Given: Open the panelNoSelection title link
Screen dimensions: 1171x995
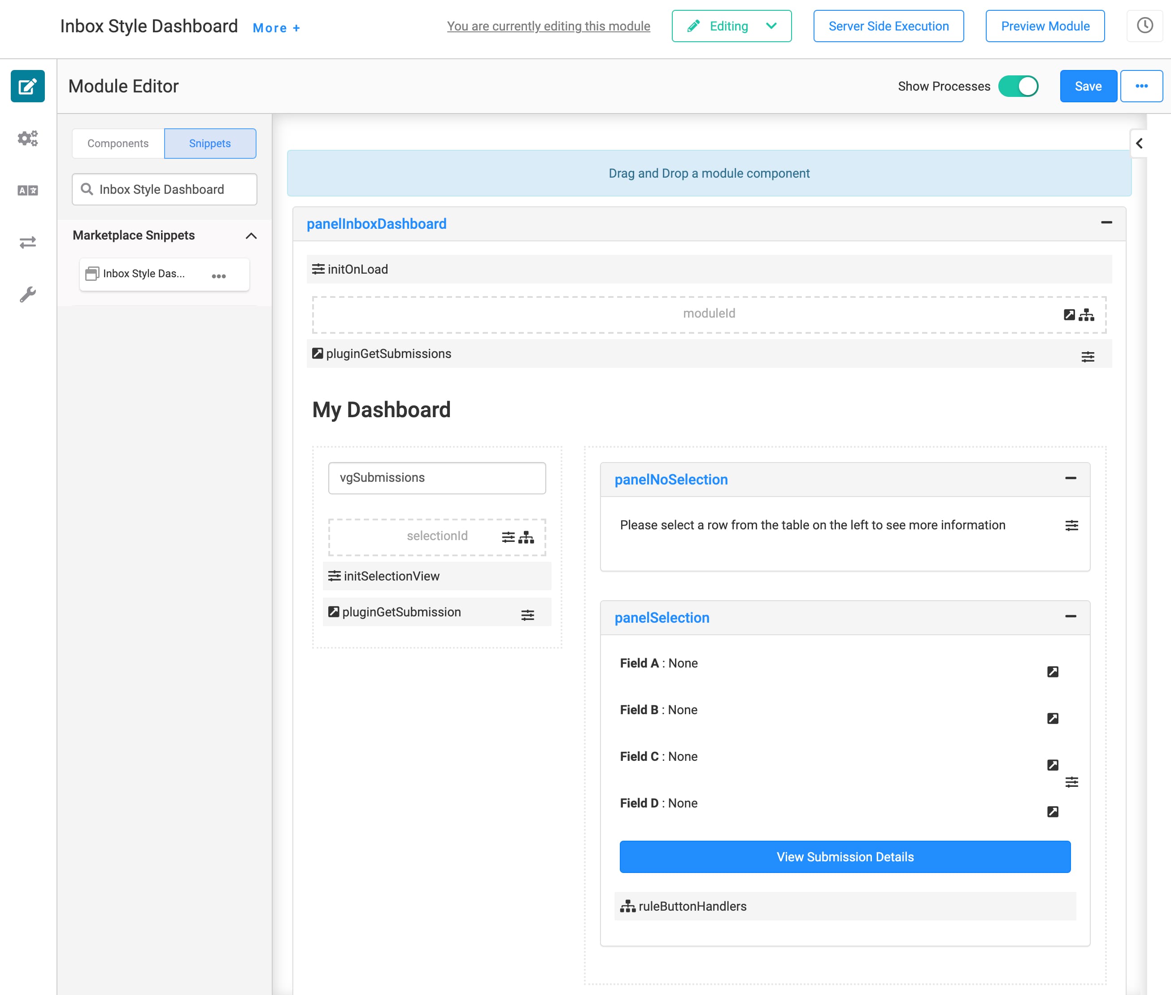Looking at the screenshot, I should tap(670, 480).
